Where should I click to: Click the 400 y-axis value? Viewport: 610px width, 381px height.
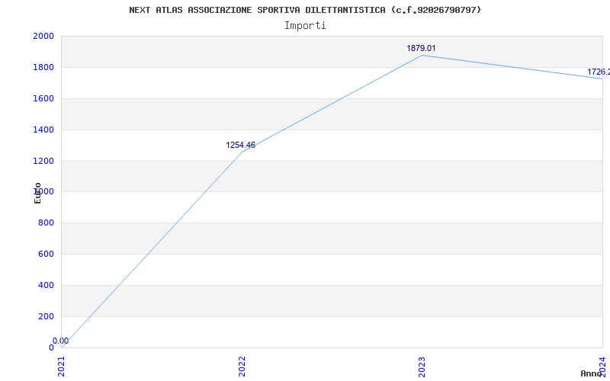pyautogui.click(x=46, y=285)
